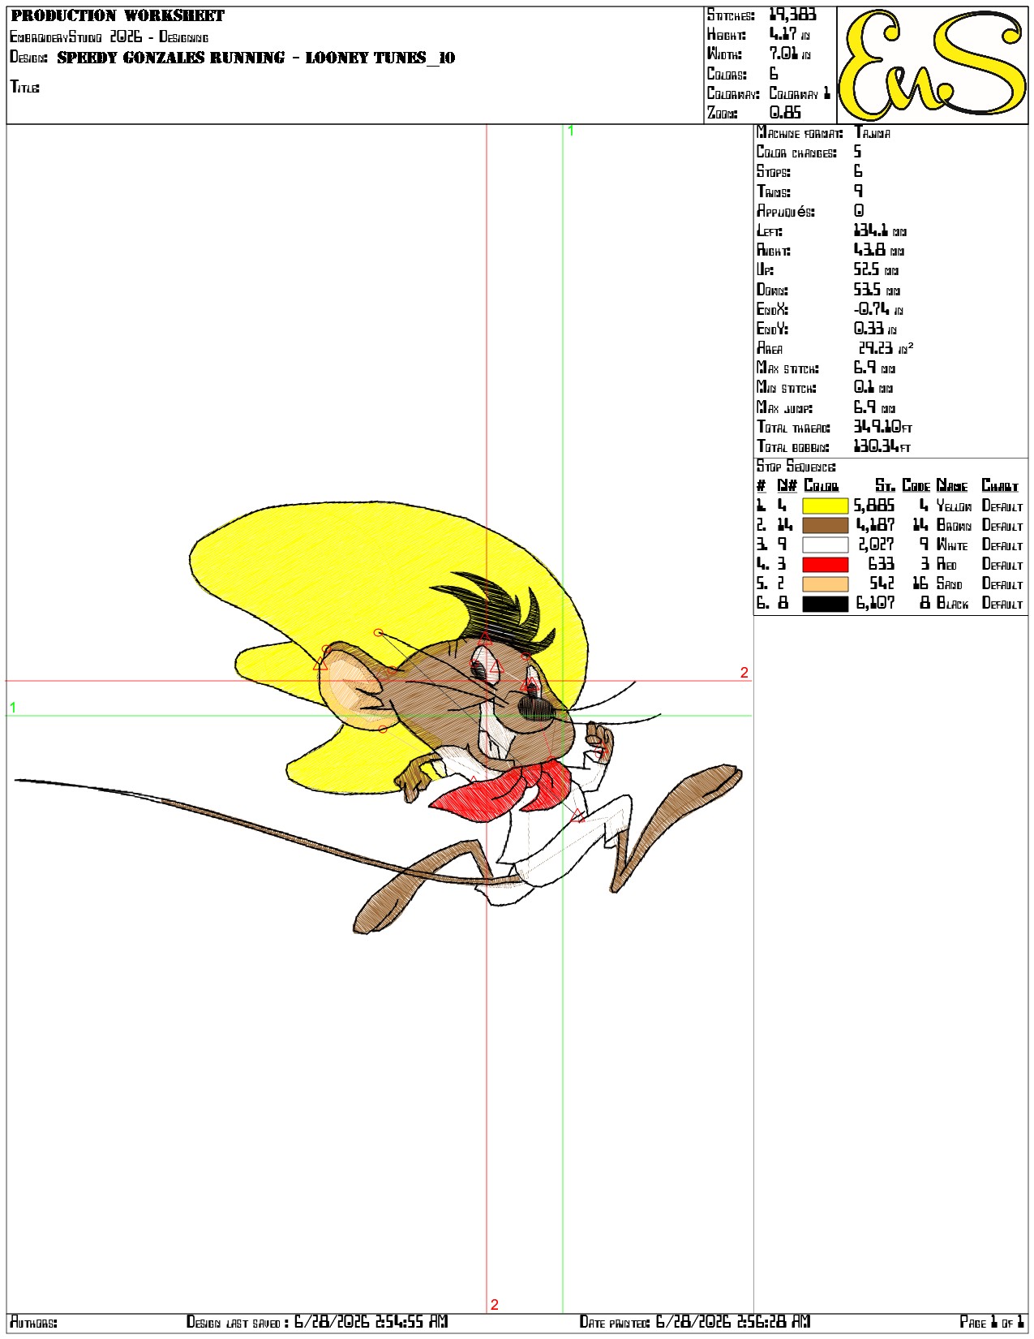Select the Date printed timestamp 2:56:28 AM
Viewport: 1034px width, 1339px height.
coord(772,1322)
